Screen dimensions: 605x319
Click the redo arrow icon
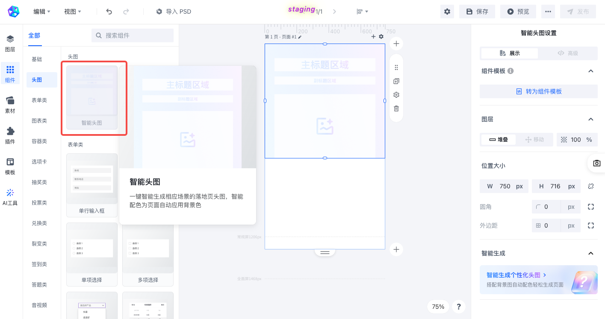pyautogui.click(x=126, y=12)
